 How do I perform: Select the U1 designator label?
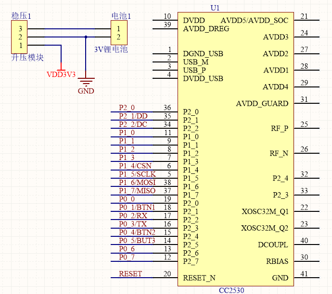[215, 8]
